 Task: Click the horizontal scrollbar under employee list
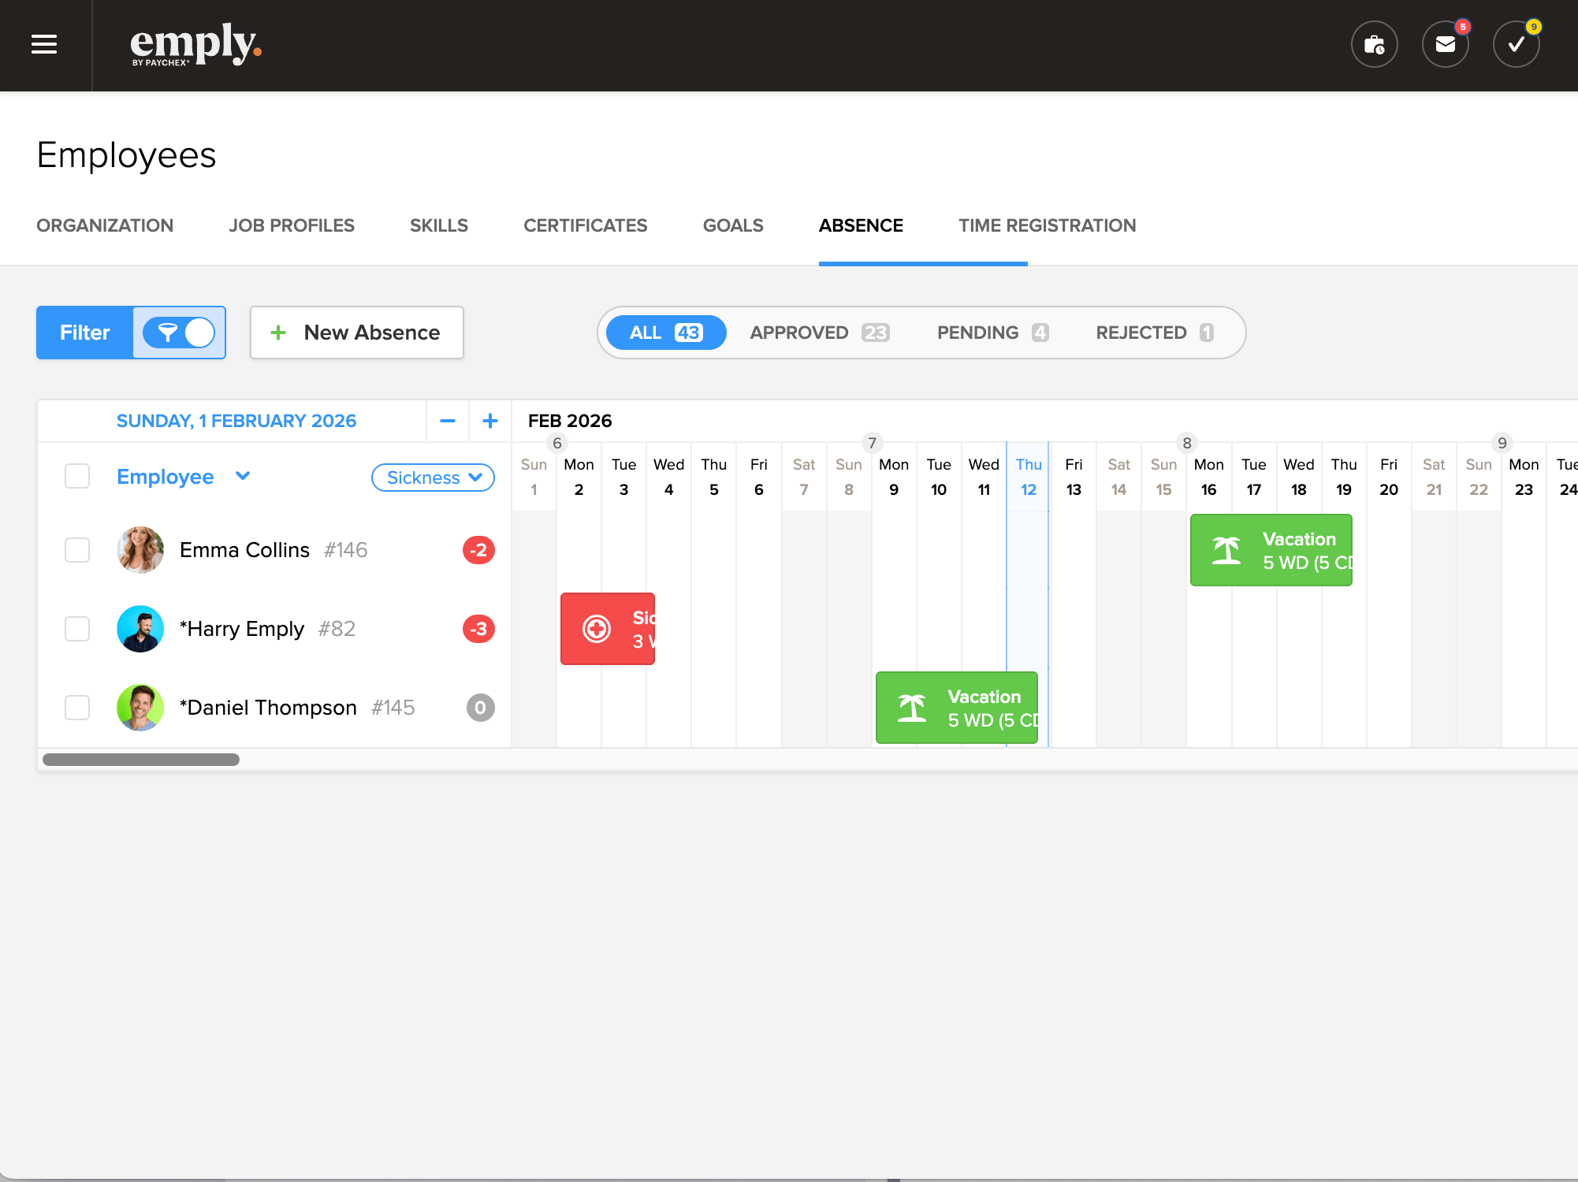pos(141,760)
